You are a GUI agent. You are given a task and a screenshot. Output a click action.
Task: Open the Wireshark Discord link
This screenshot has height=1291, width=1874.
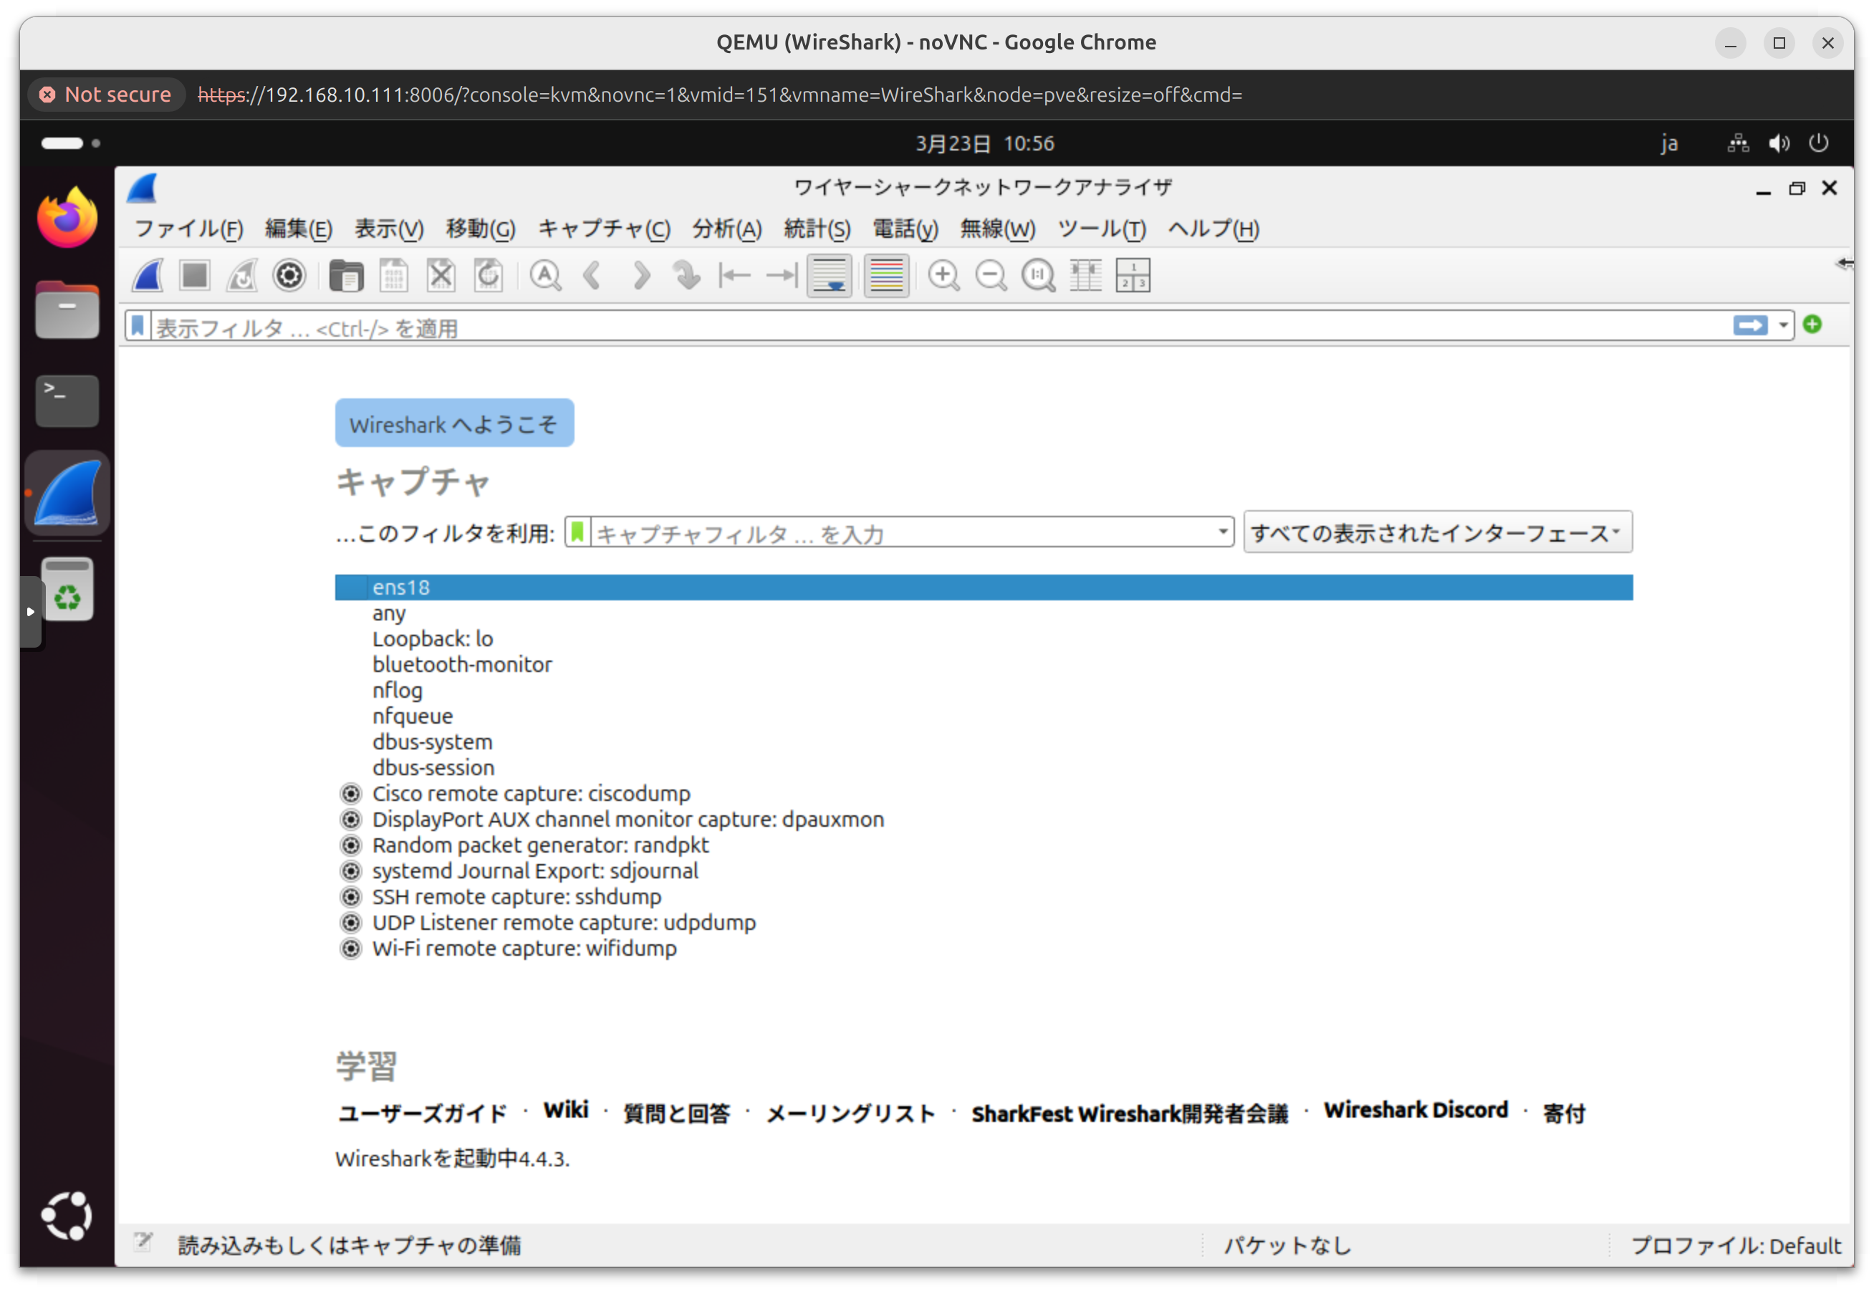coord(1415,1110)
